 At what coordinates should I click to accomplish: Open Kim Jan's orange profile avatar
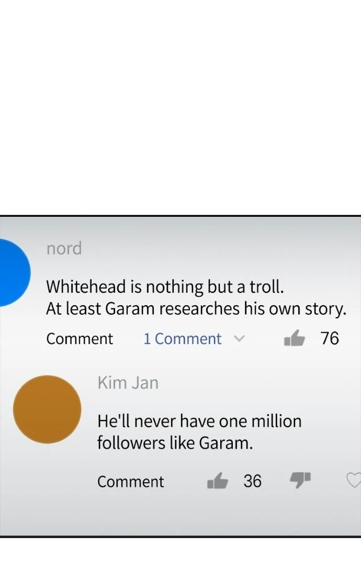pos(47,409)
